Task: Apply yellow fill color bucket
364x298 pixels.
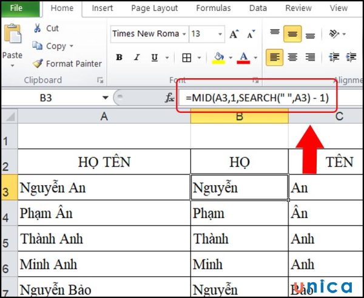Action: point(218,58)
